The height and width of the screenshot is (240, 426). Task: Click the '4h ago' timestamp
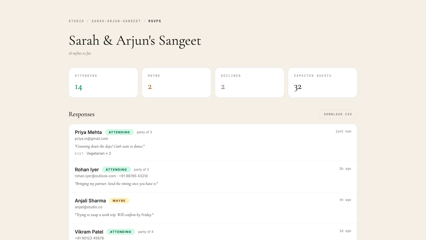pos(345,200)
